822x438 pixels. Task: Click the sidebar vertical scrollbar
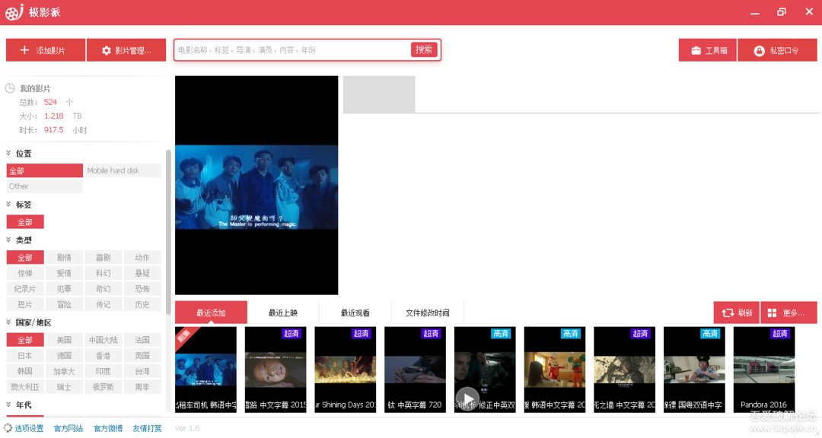168,232
